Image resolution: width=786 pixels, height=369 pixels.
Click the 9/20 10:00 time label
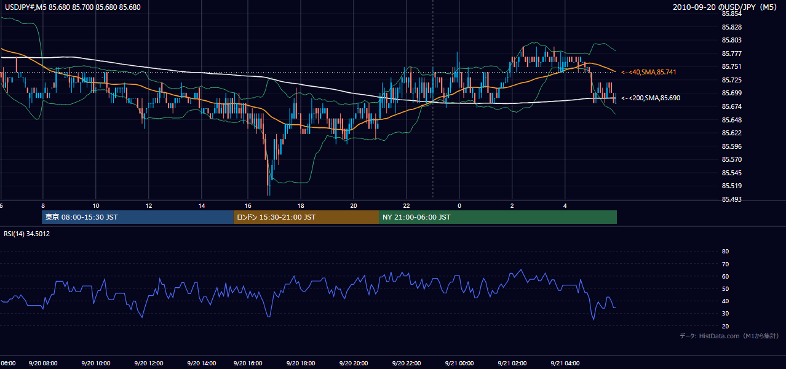pyautogui.click(x=96, y=363)
